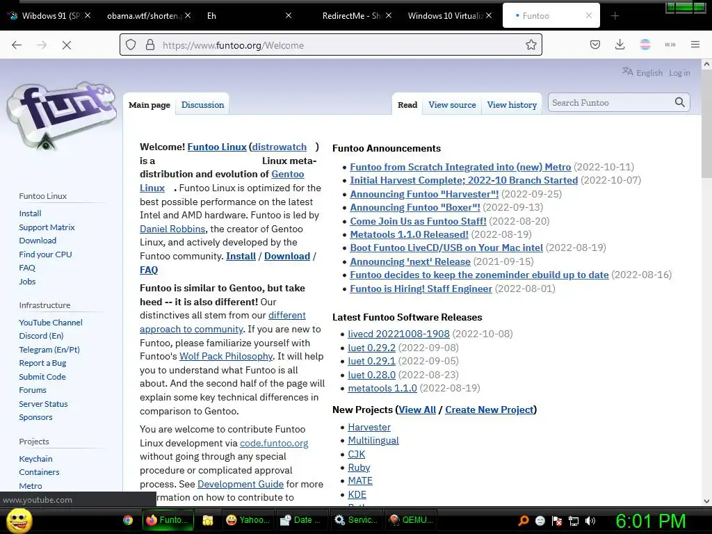This screenshot has width=712, height=534.
Task: Select the View history tab
Action: tap(512, 105)
